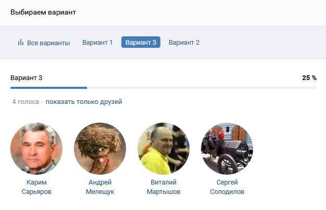
Task: Click показать только друзей link
Action: click(84, 102)
